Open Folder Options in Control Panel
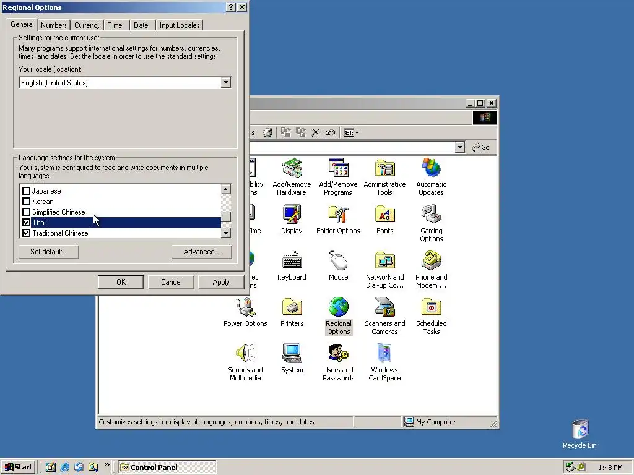The height and width of the screenshot is (475, 634). point(338,220)
